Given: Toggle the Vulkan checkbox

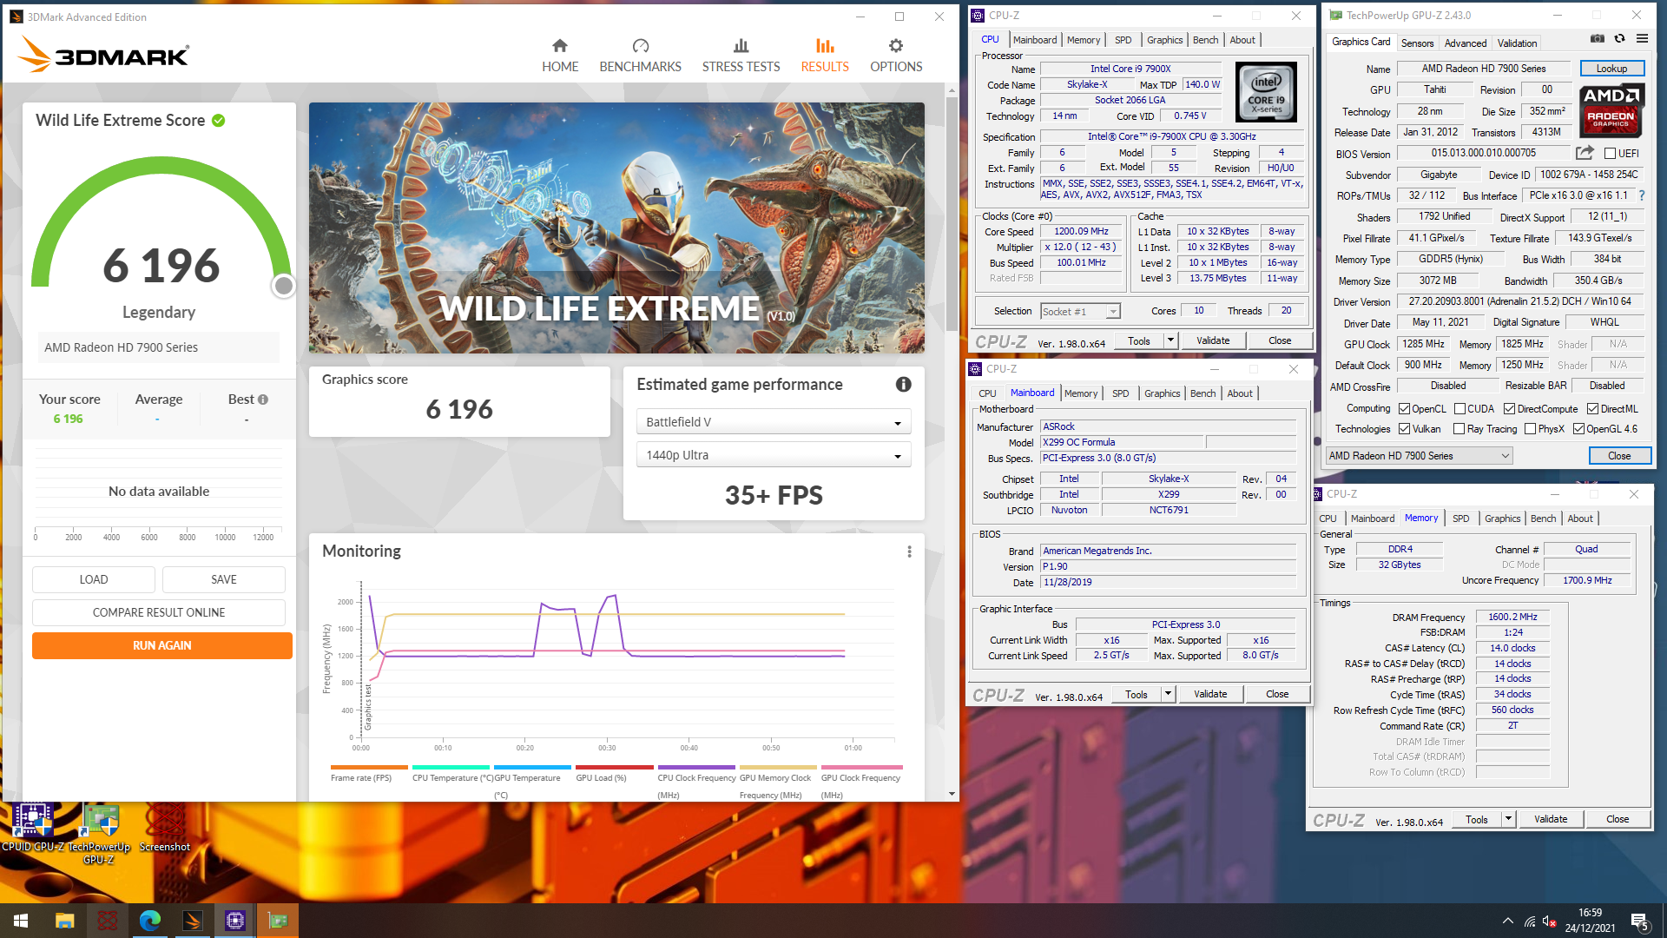Looking at the screenshot, I should pos(1404,429).
